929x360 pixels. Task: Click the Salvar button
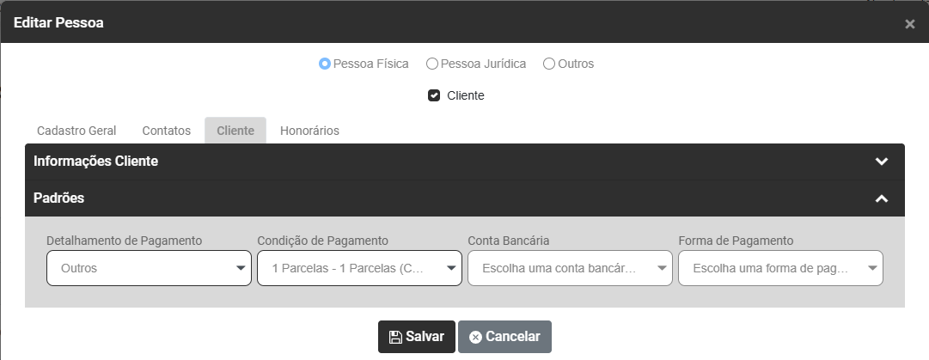(x=417, y=337)
